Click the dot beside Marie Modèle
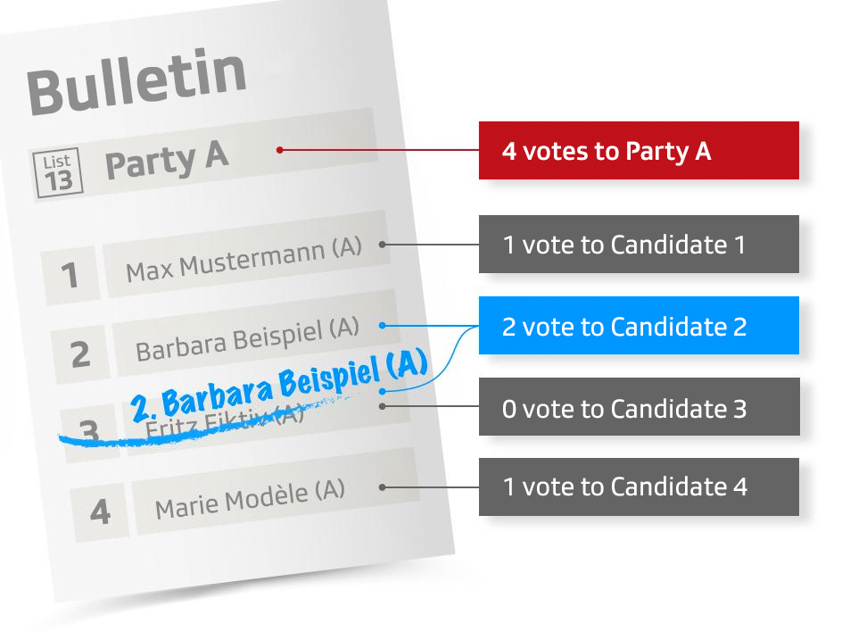Image resolution: width=842 pixels, height=632 pixels. [x=382, y=487]
